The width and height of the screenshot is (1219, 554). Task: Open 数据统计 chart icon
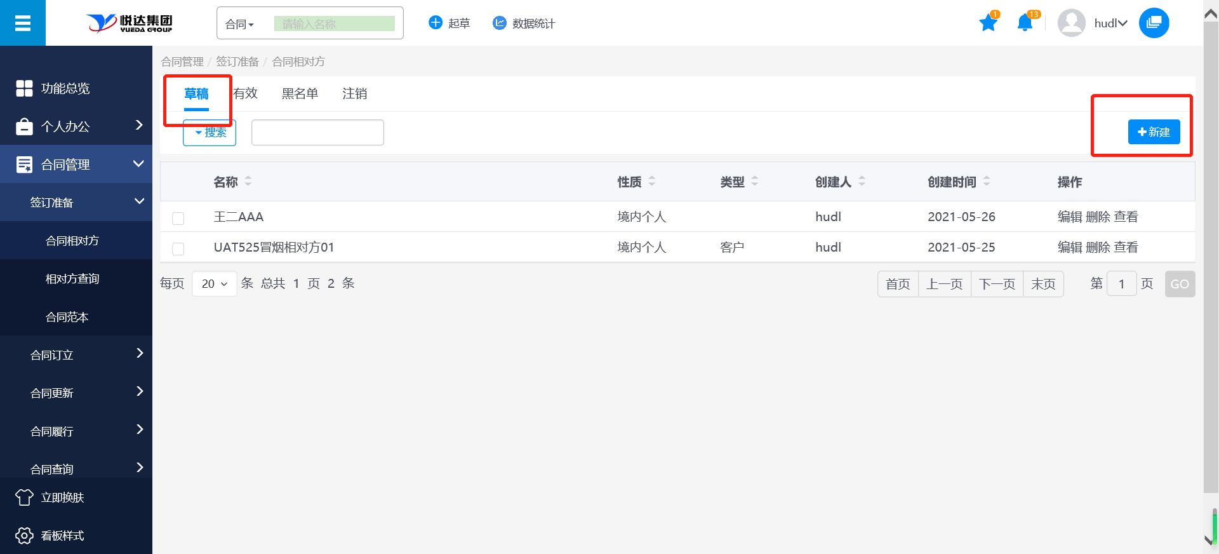pyautogui.click(x=500, y=23)
